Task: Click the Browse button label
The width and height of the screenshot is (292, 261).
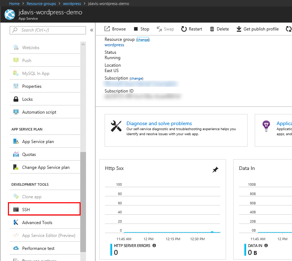Action: pyautogui.click(x=119, y=29)
